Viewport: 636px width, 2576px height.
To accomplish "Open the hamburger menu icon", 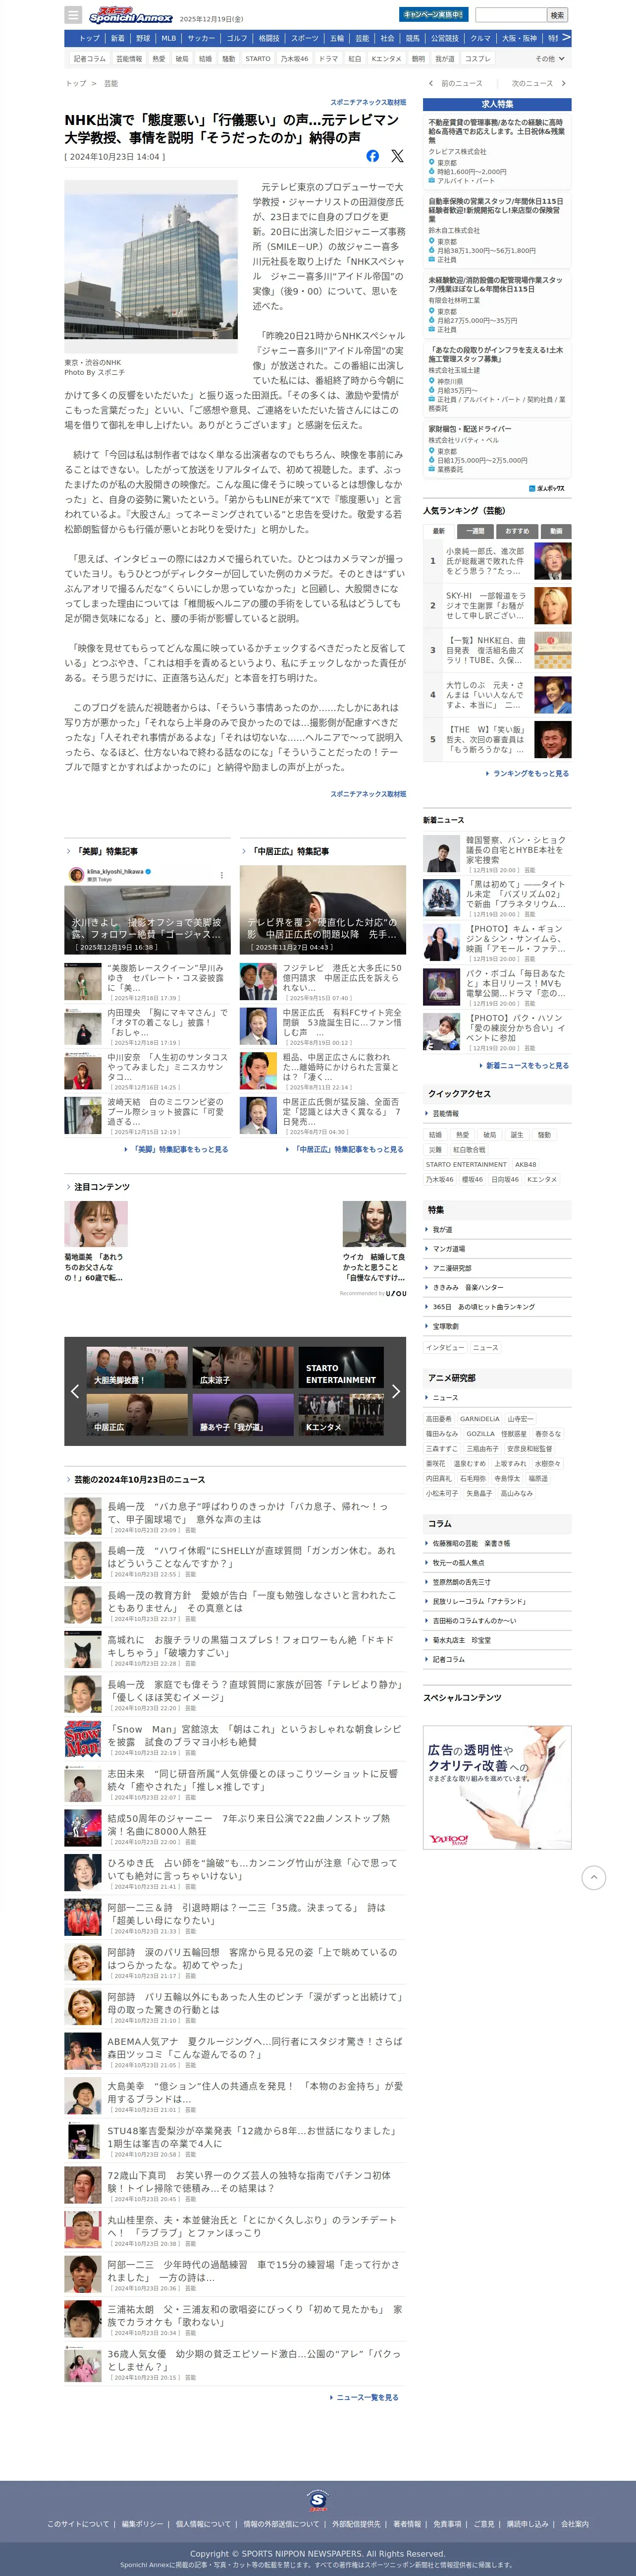I will click(73, 15).
